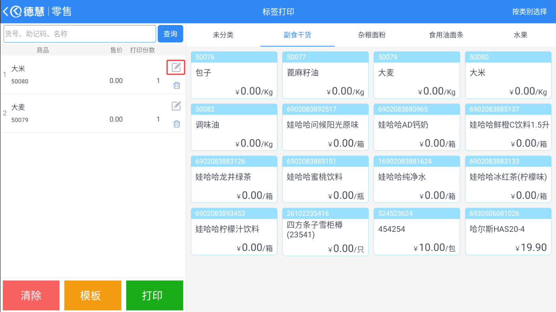Screen dimensions: 556x312
Task: Choose the 娃哈哈AD钙奶 product card
Action: [x=417, y=127]
